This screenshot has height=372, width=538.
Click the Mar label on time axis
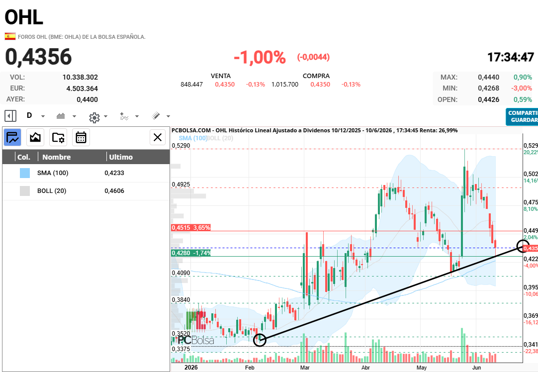point(305,368)
